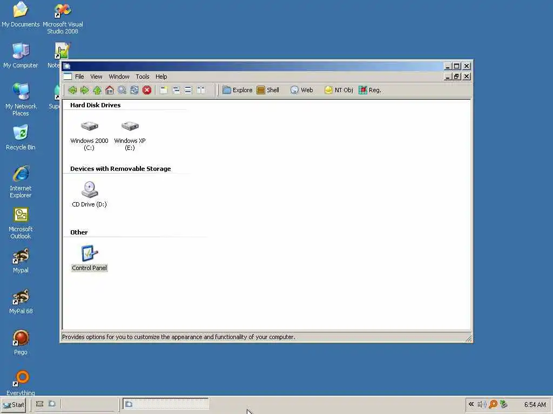
Task: Click the orange Everything search tray icon
Action: click(493, 404)
